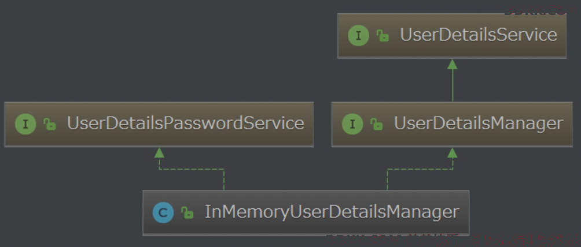
Task: Click the interface icon of UserDetailsService
Action: pyautogui.click(x=358, y=36)
